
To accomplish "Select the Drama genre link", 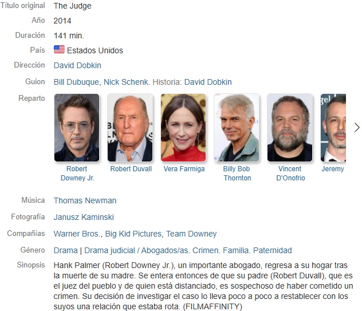I will tap(65, 250).
